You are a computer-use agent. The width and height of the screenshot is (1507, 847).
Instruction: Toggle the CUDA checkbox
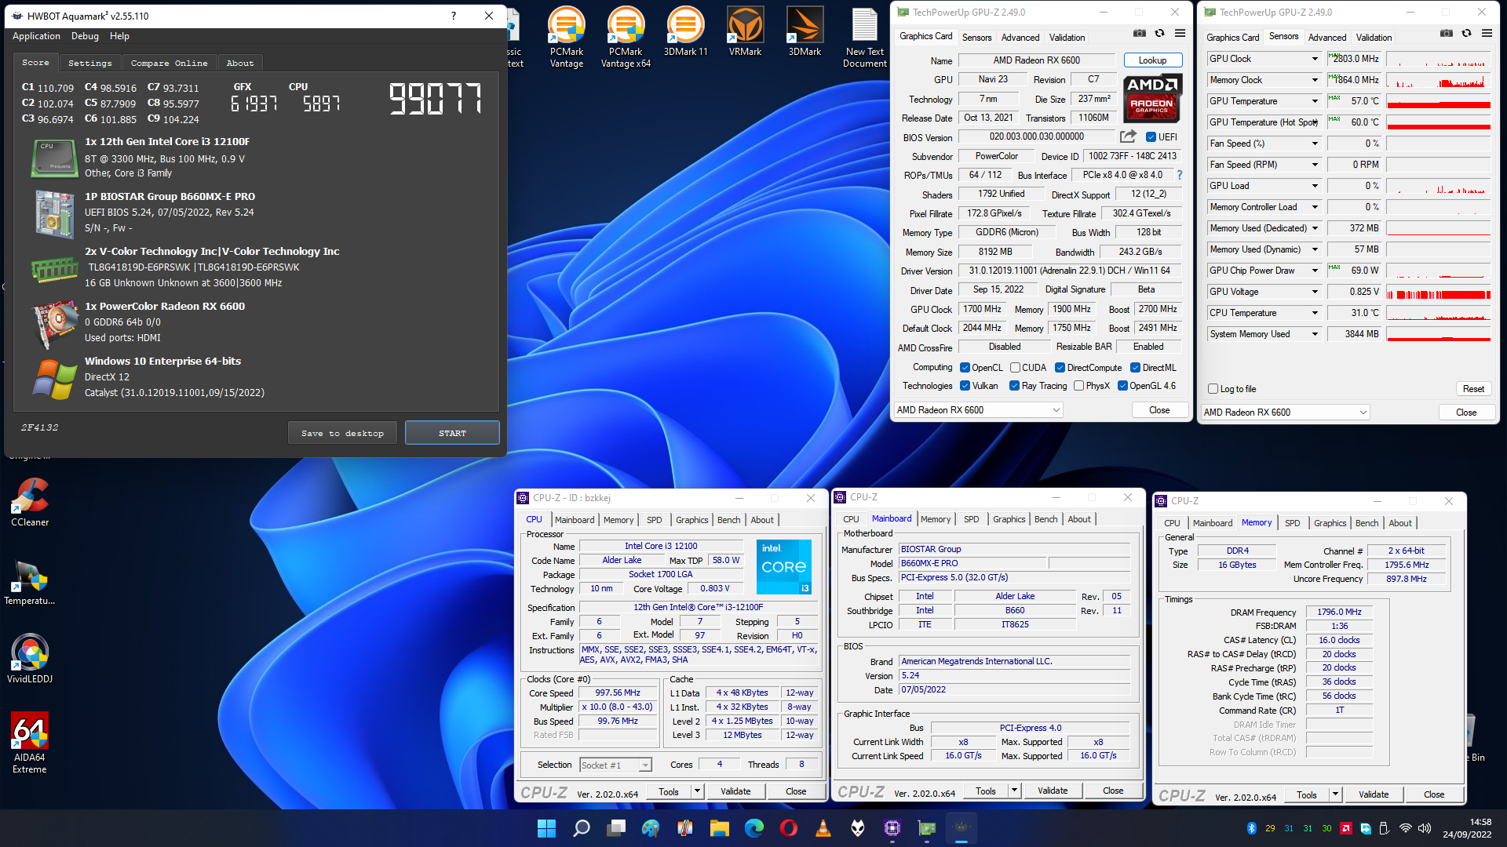[1015, 368]
